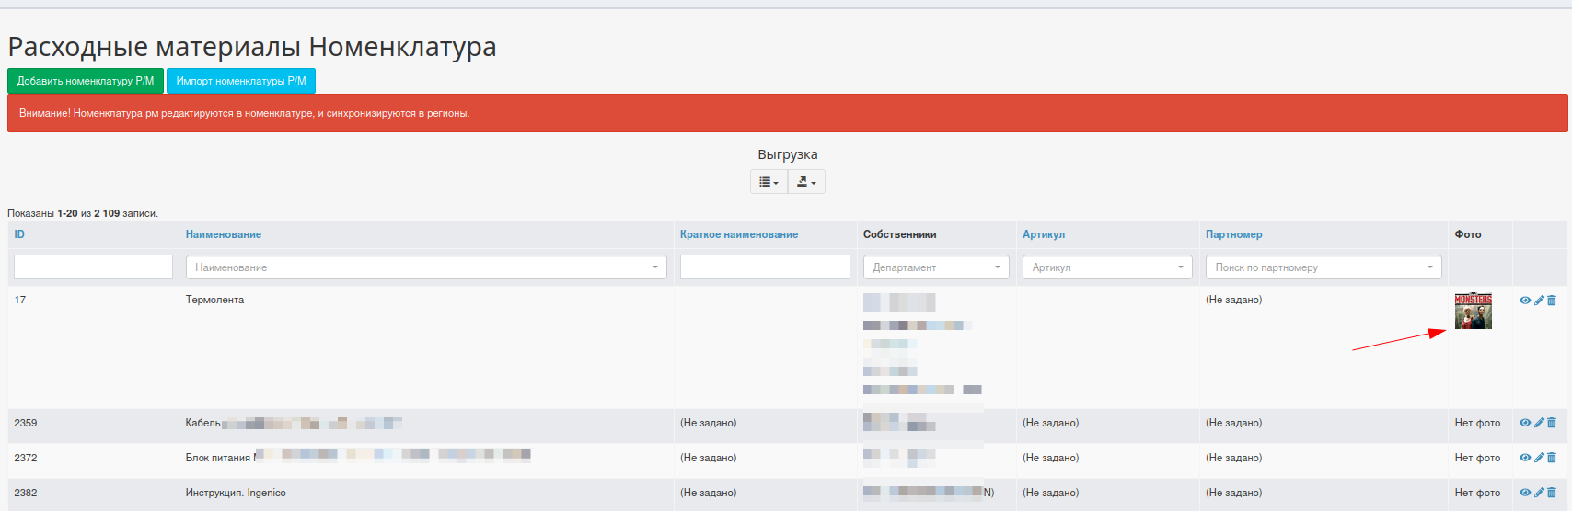Image resolution: width=1572 pixels, height=511 pixels.
Task: Click the edit pencil icon for row 17
Action: point(1539,301)
